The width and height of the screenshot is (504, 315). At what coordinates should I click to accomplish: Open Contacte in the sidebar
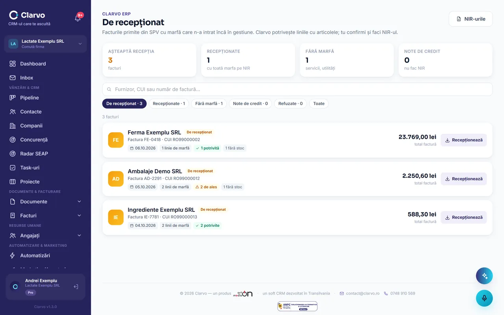click(45, 112)
